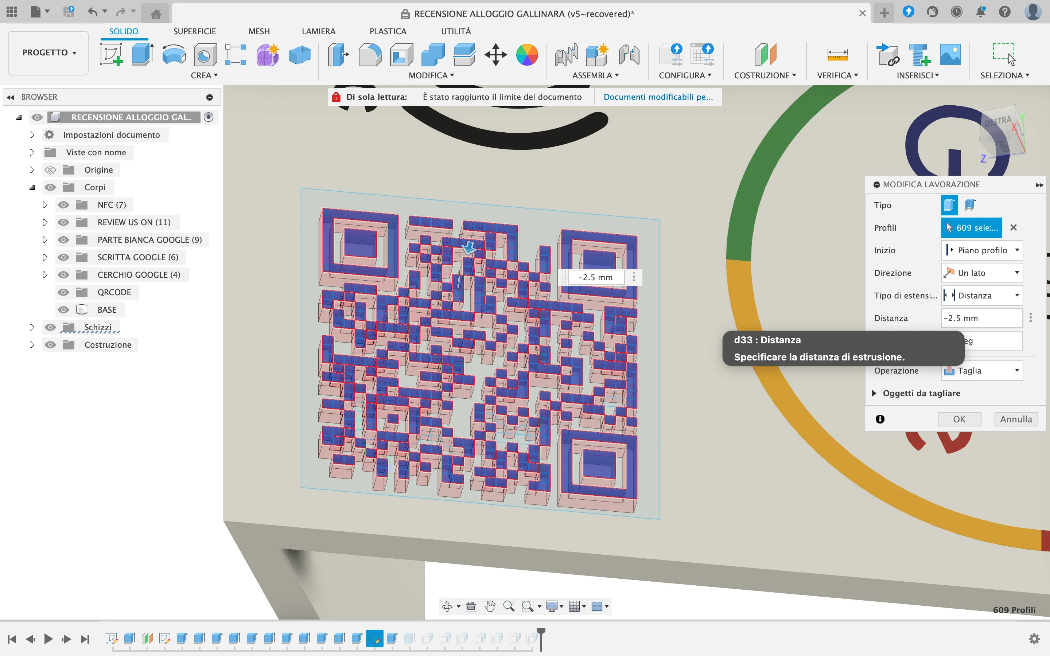Click the Distanza input field in the dialog
The image size is (1050, 656).
(981, 318)
